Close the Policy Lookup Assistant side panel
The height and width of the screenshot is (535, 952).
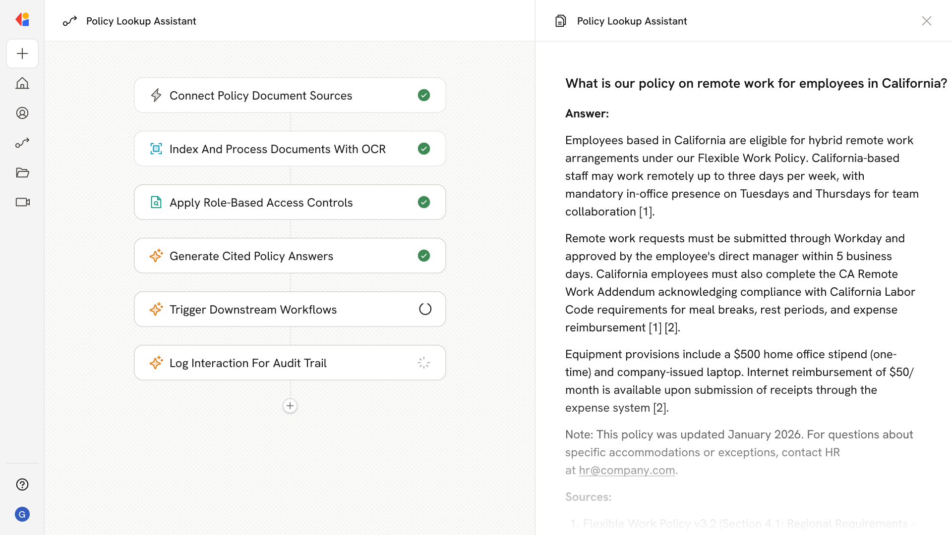(926, 21)
